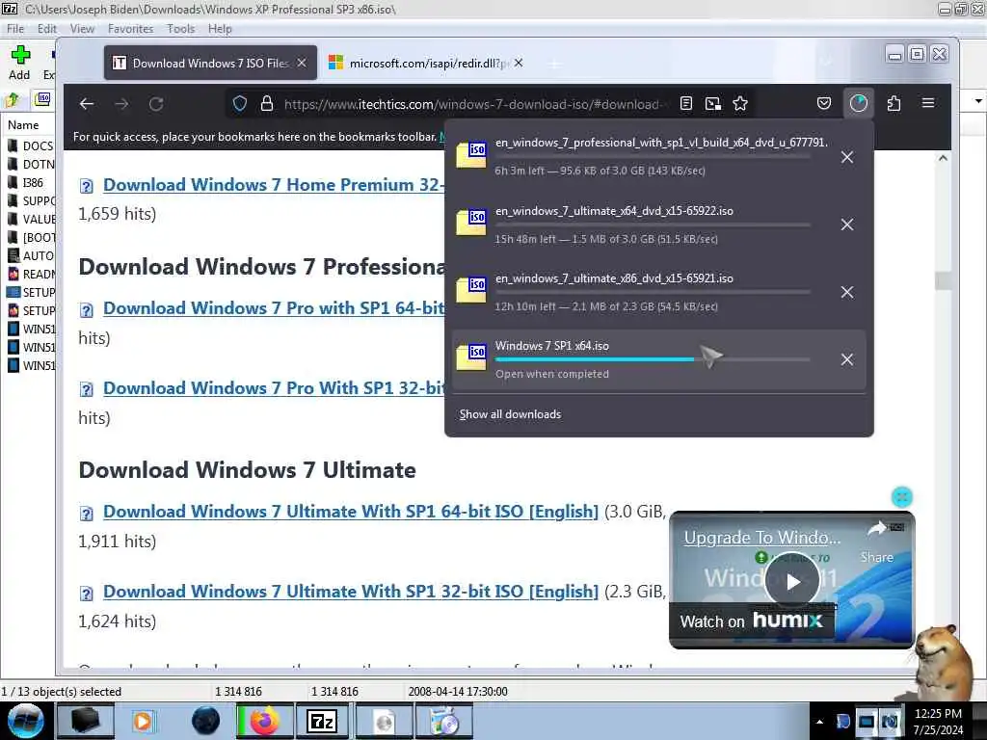Viewport: 987px width, 740px height.
Task: Open Download Windows 7 Home Premium link
Action: (275, 185)
